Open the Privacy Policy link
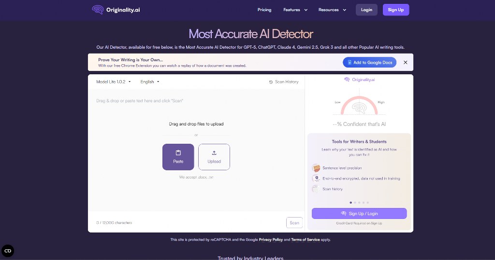 tap(271, 240)
